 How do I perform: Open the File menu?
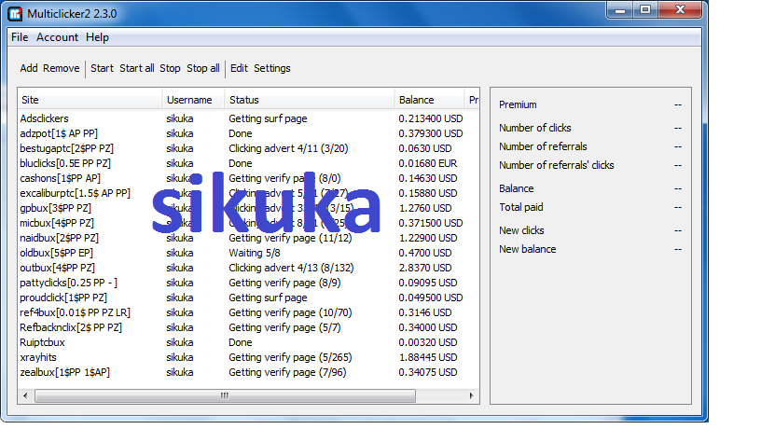20,37
